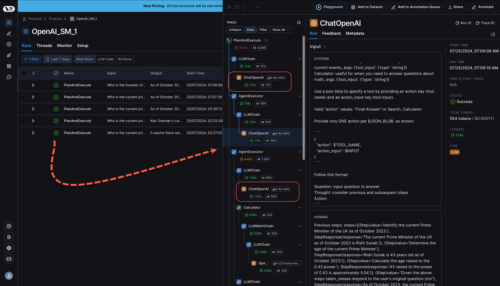Expand the first PlanAndExecute run row
This screenshot has height=286, width=500.
click(x=33, y=85)
